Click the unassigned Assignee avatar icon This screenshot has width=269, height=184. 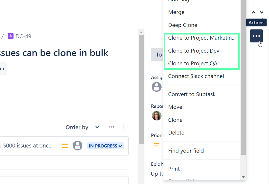coord(157,87)
